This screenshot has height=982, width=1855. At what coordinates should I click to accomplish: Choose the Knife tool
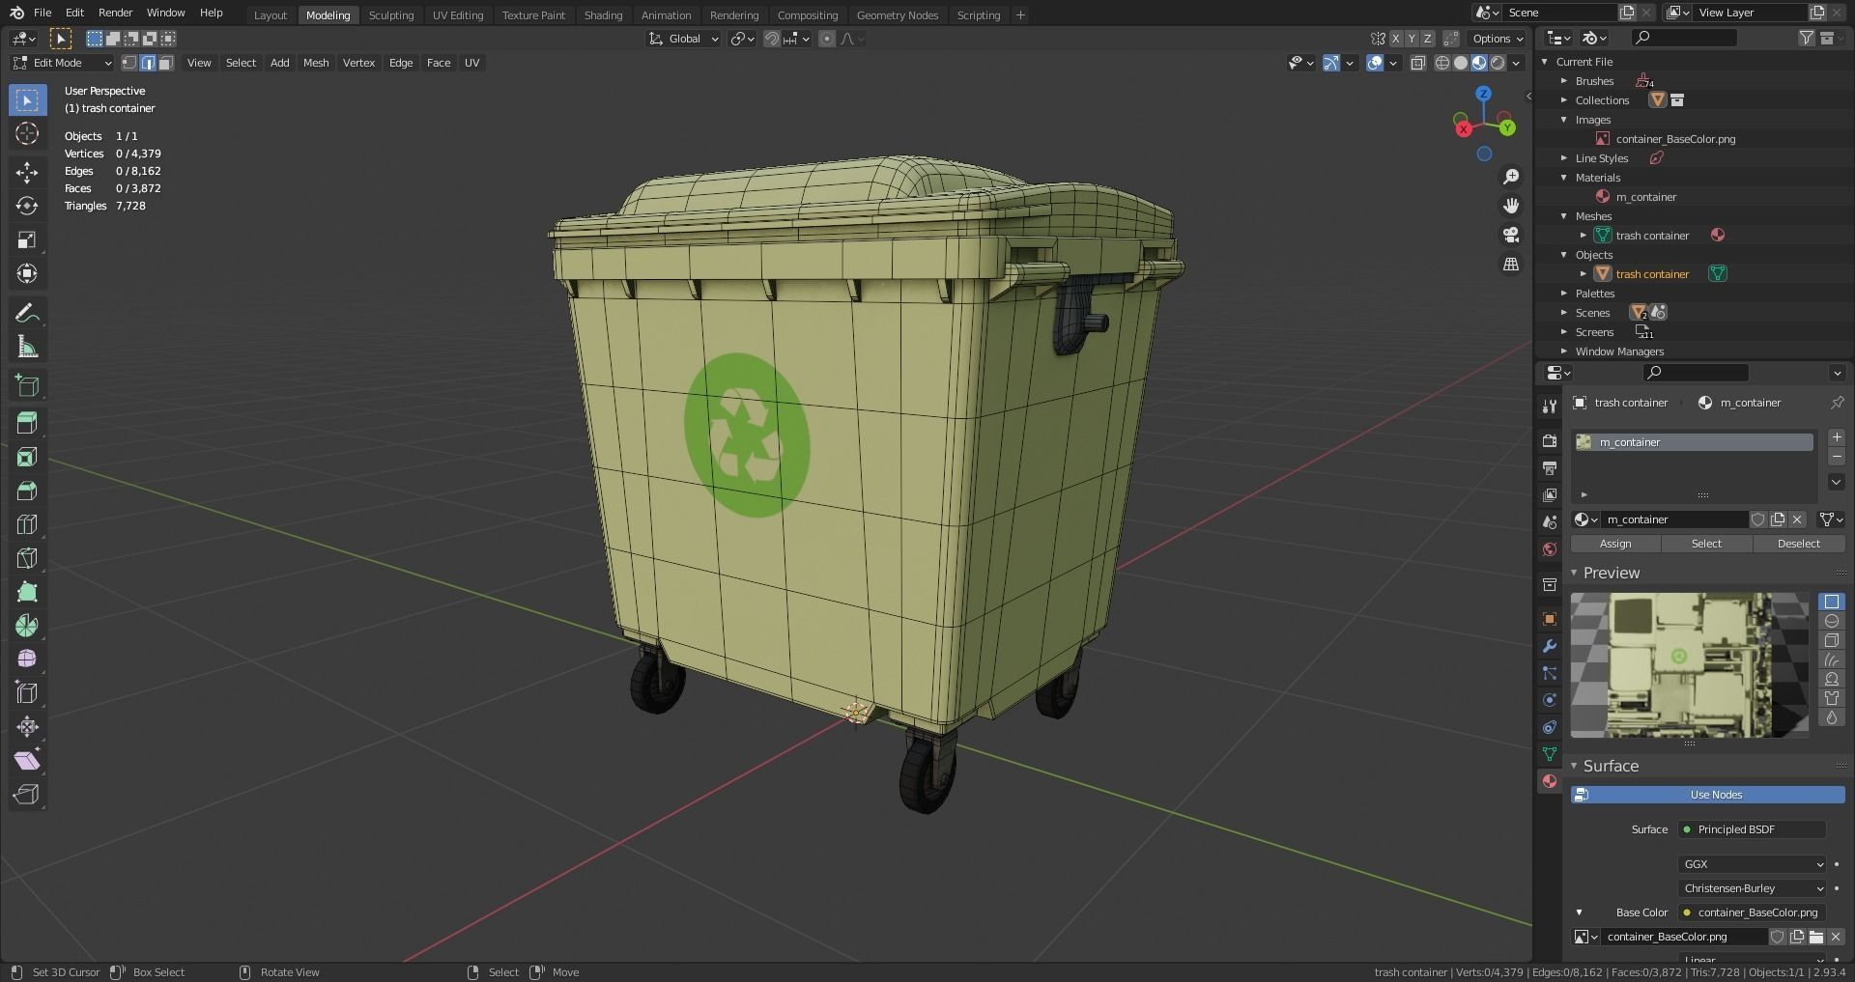[27, 558]
